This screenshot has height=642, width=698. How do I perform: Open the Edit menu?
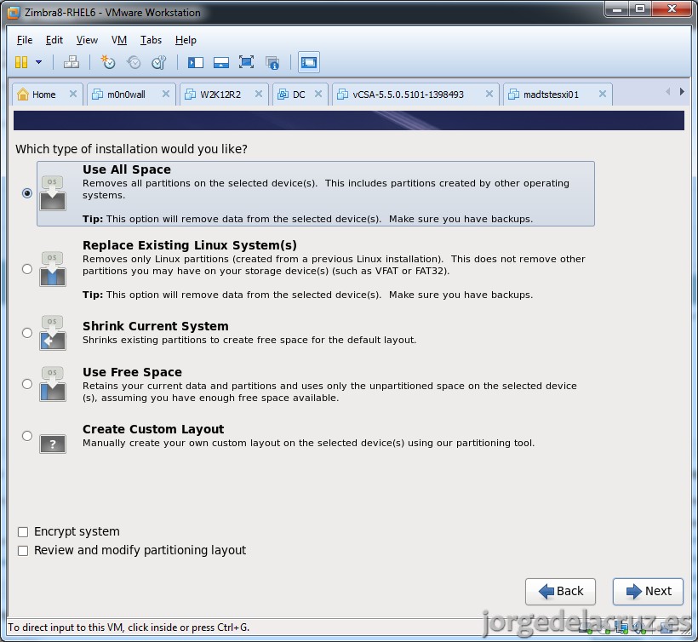pos(54,40)
